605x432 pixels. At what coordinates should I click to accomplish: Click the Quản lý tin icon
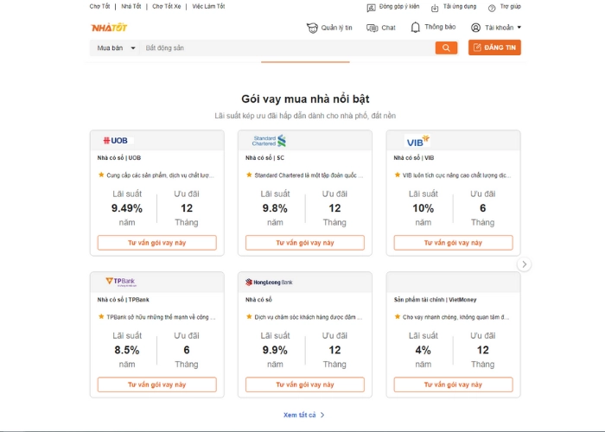312,28
